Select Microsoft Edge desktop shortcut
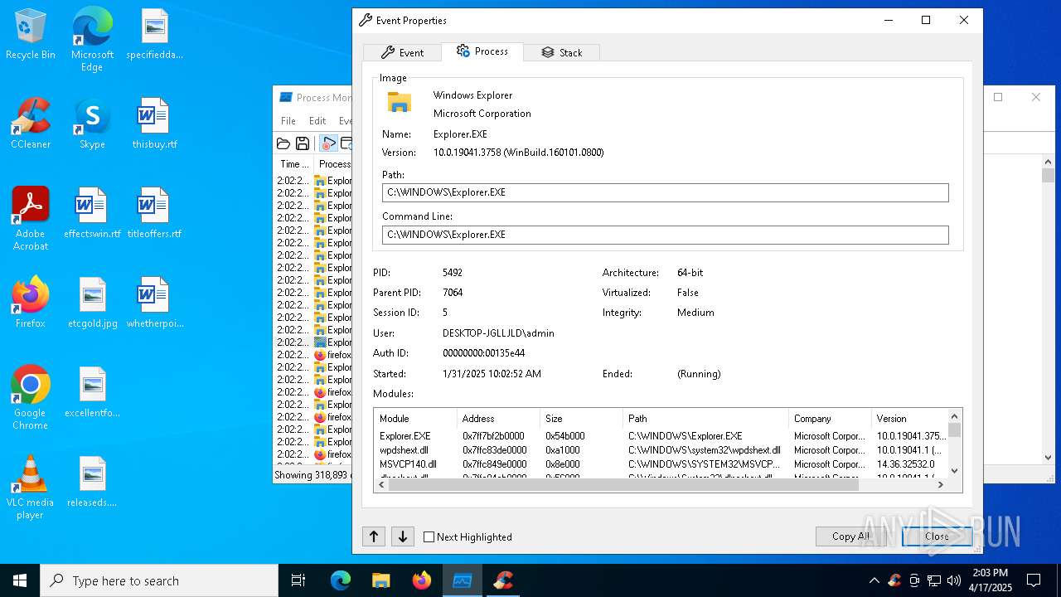 (x=92, y=40)
